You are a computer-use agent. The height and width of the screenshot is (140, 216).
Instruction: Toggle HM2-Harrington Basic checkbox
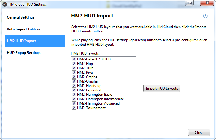point(74,95)
